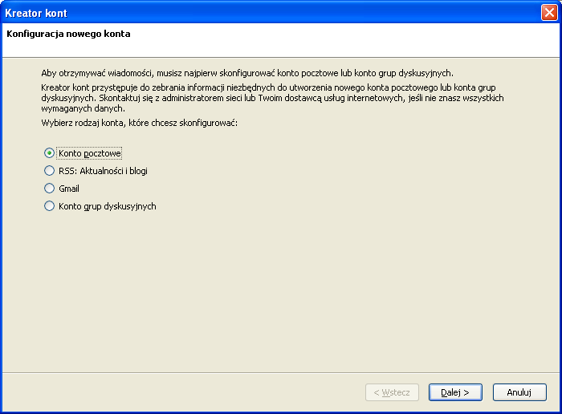Click the 'Konfiguracja nowego konta' heading
562x414 pixels.
pyautogui.click(x=68, y=34)
